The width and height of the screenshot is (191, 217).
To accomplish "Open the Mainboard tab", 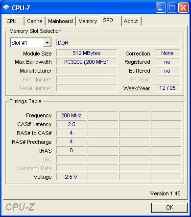I will [60, 21].
